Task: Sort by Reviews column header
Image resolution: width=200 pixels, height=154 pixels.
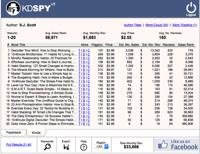Action: (169, 45)
